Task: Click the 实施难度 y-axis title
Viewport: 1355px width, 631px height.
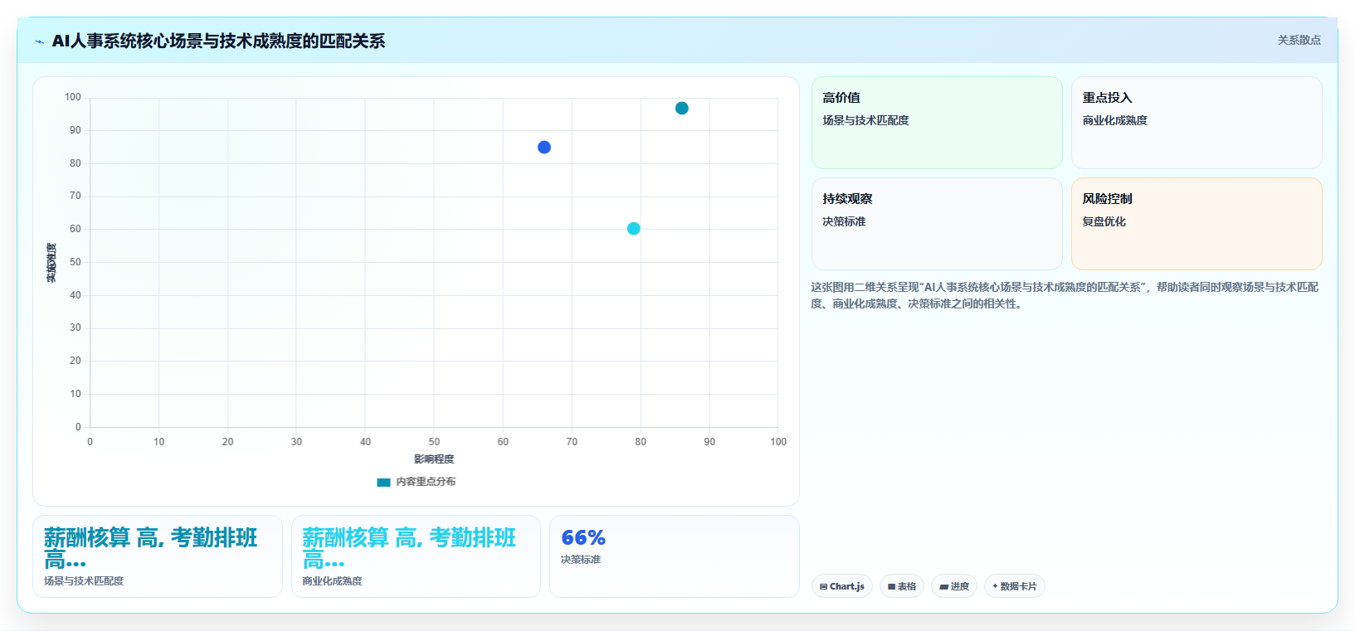Action: click(x=51, y=263)
